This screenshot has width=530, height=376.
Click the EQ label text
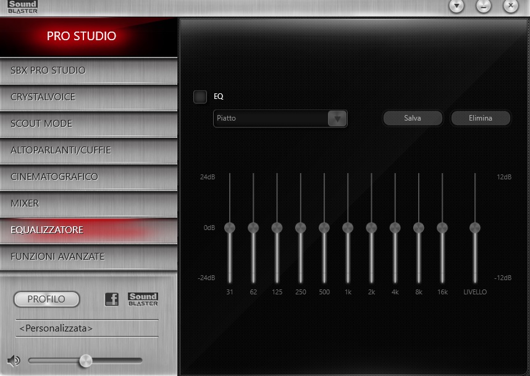[218, 96]
